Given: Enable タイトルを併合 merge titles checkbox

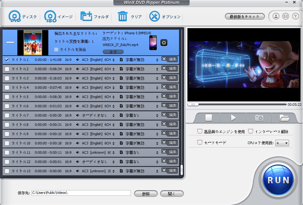Looking at the screenshot, I should click(x=56, y=49).
